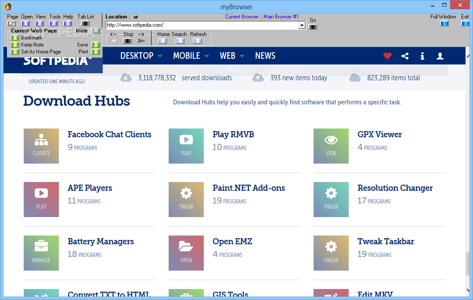
Task: Open the Open EMZ hub link
Action: [x=232, y=242]
